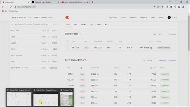
Task: Select BHEL in the watchlist
Action: click(x=13, y=49)
